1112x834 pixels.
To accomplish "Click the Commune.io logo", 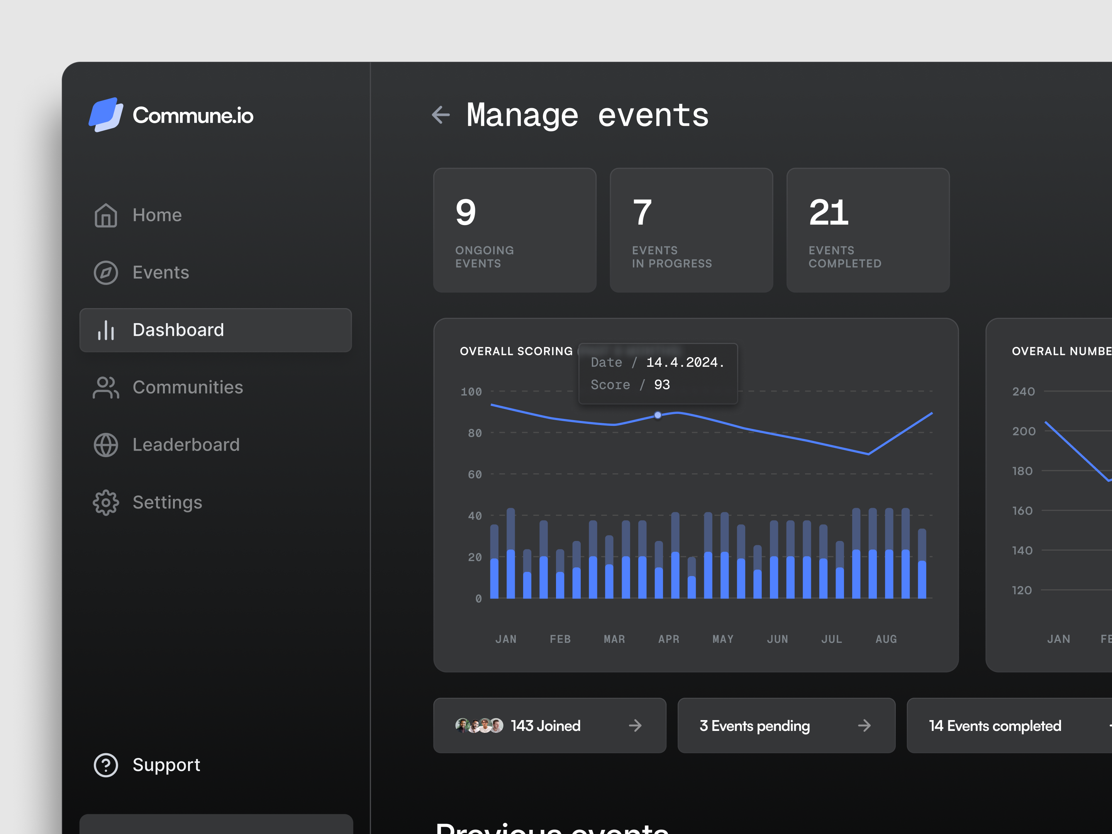I will [x=171, y=115].
